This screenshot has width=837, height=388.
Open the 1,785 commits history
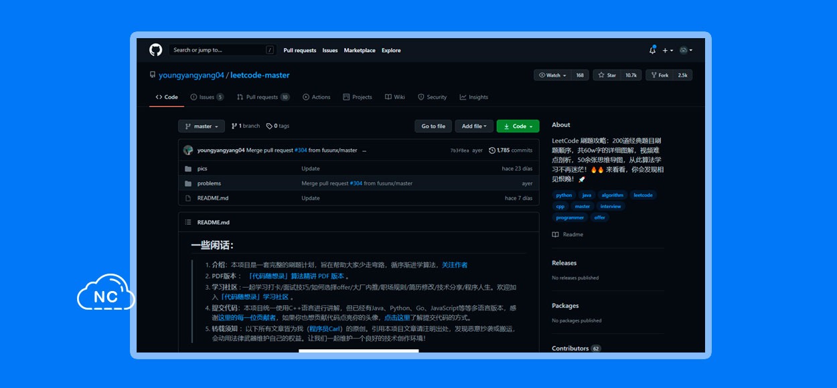[511, 151]
